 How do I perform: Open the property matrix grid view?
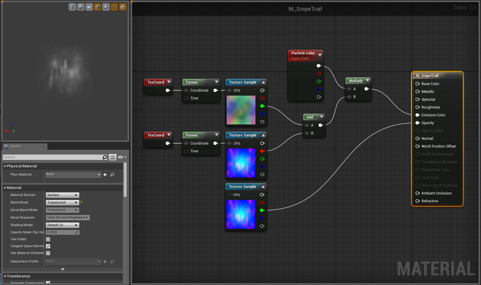tap(113, 157)
